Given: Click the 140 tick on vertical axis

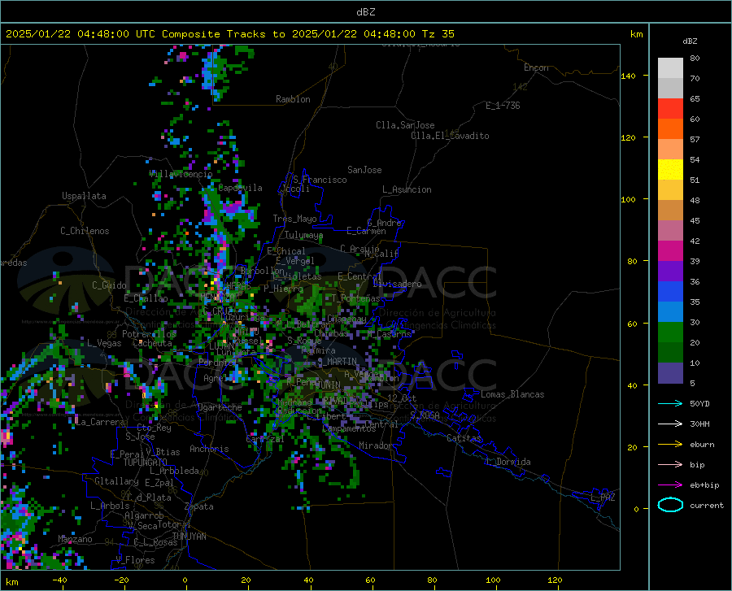Looking at the screenshot, I should (629, 76).
